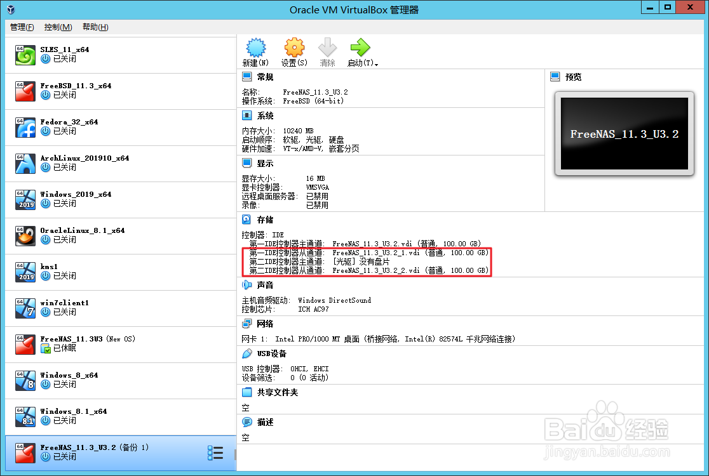Image resolution: width=709 pixels, height=476 pixels.
Task: Open the 帮助(H) menu
Action: [x=95, y=27]
